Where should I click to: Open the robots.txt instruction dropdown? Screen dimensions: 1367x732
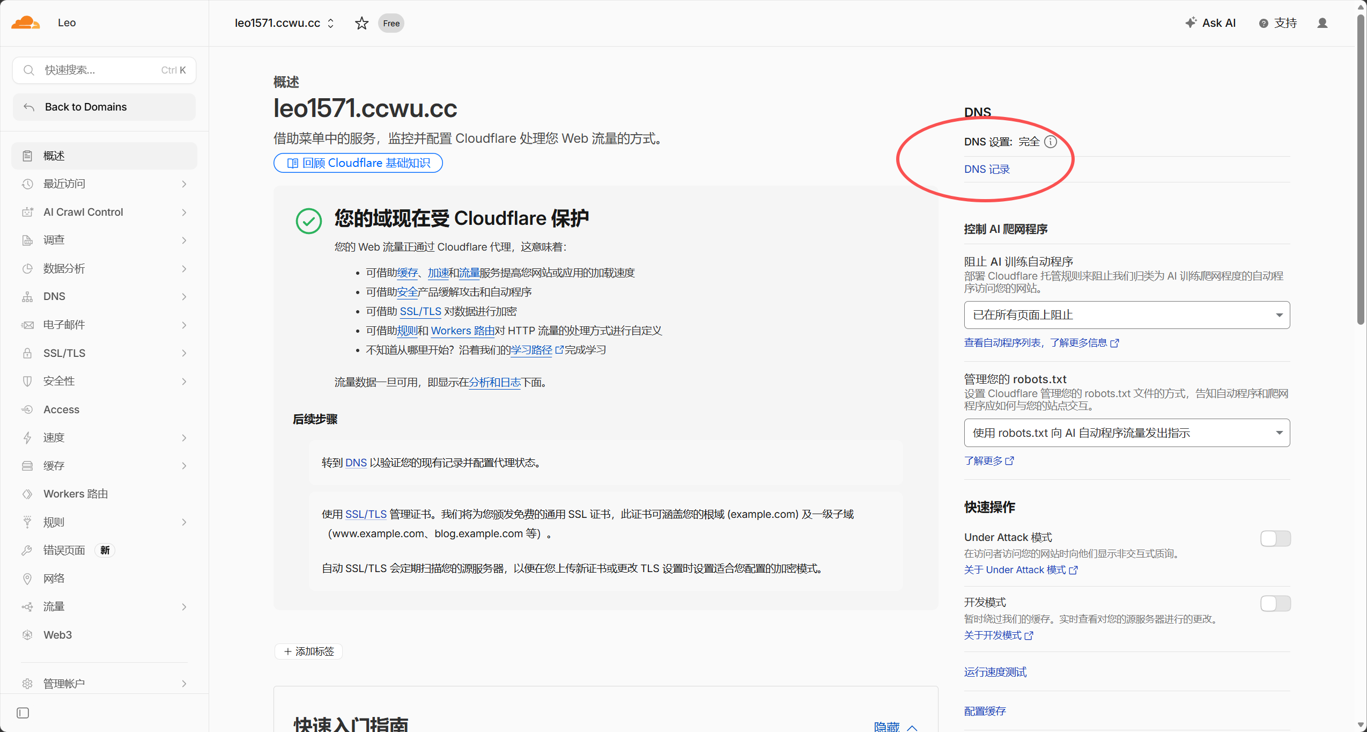pyautogui.click(x=1127, y=433)
